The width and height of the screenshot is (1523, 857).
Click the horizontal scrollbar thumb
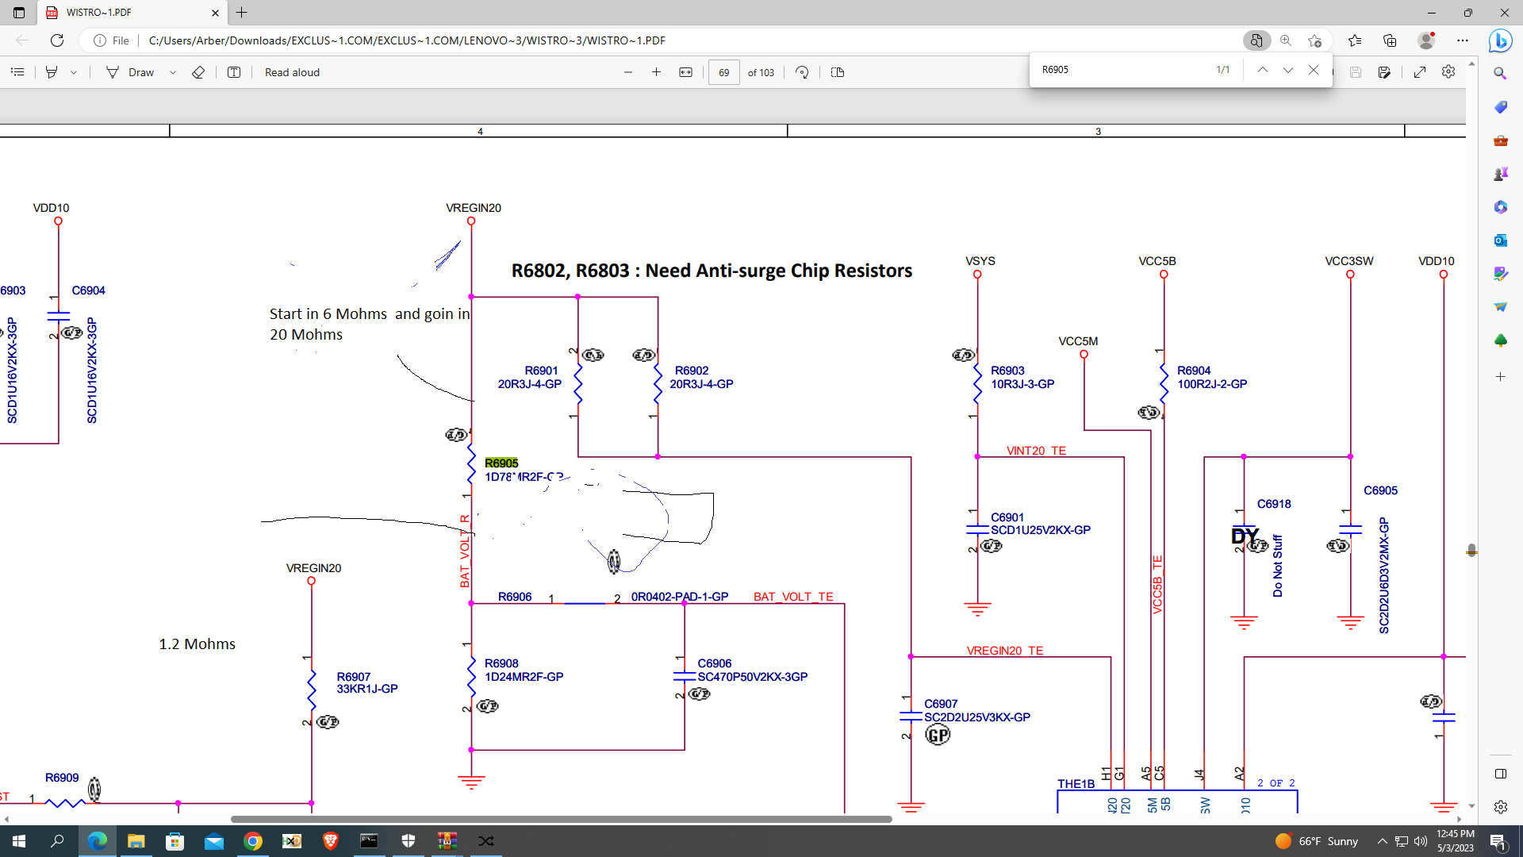(561, 819)
